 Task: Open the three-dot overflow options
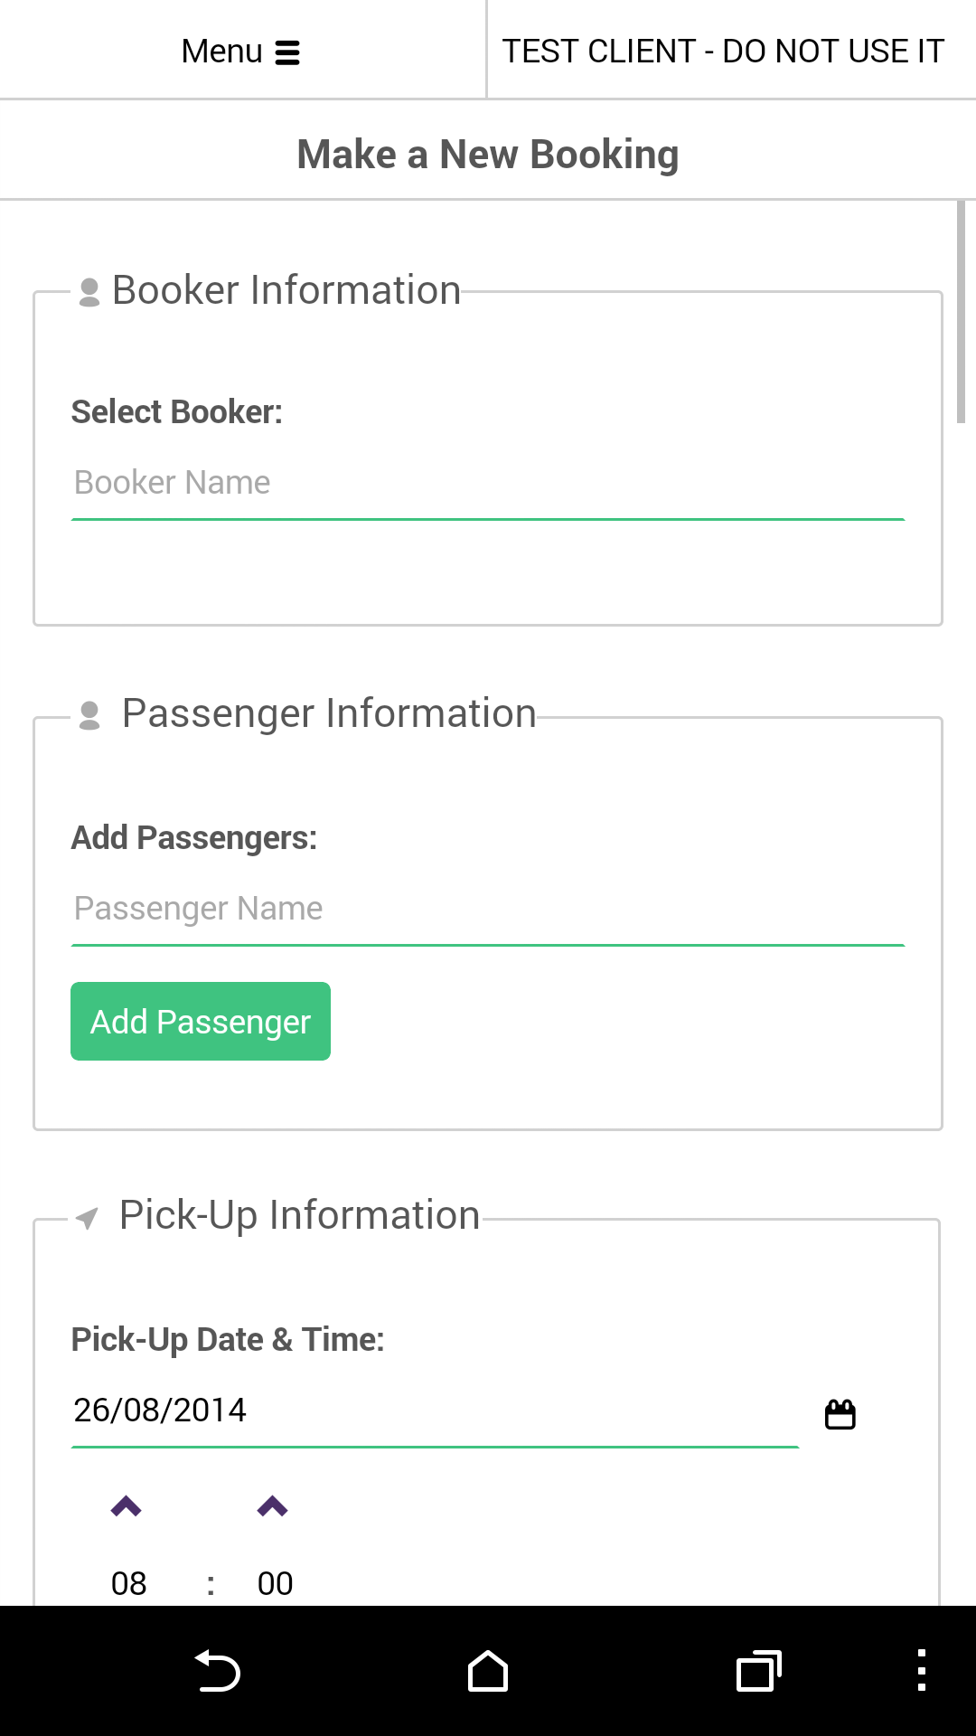tap(921, 1671)
